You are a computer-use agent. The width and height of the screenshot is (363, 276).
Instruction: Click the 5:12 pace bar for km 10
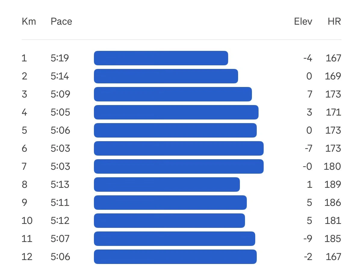point(169,221)
